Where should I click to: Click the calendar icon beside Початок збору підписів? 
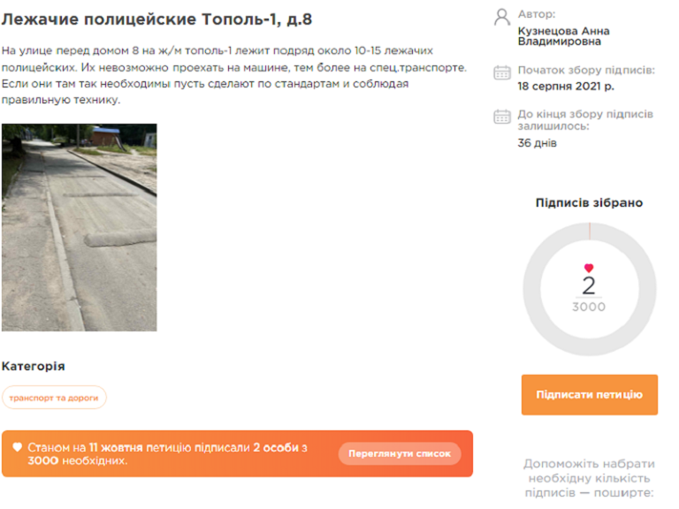pos(502,72)
